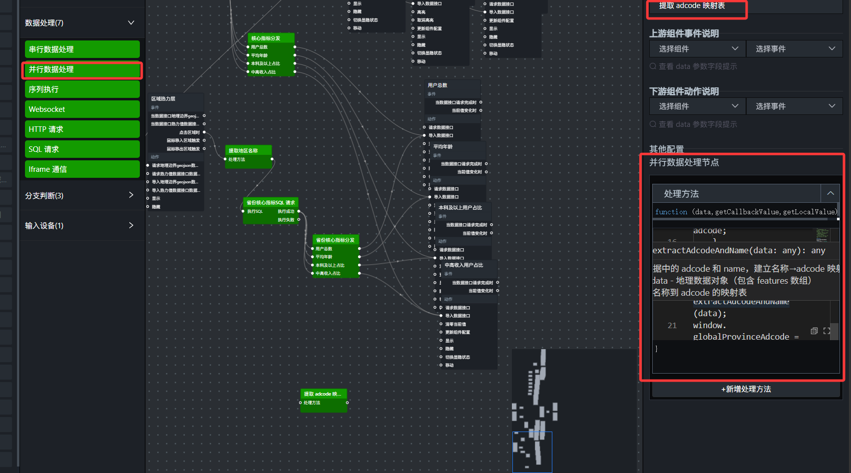This screenshot has height=473, width=851.
Task: Click 平均年龄 当数据接口请求完成时 port
Action: tap(486, 164)
